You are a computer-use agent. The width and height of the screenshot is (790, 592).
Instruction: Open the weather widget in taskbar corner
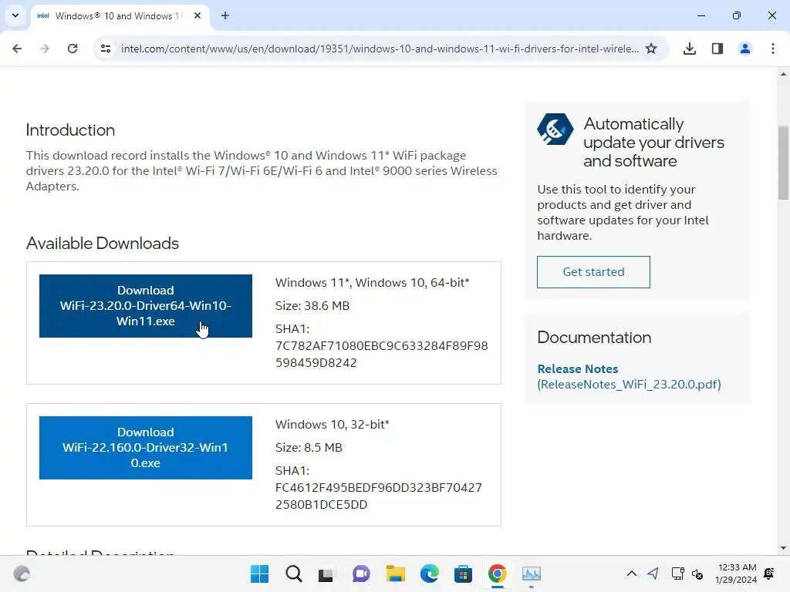coord(22,573)
